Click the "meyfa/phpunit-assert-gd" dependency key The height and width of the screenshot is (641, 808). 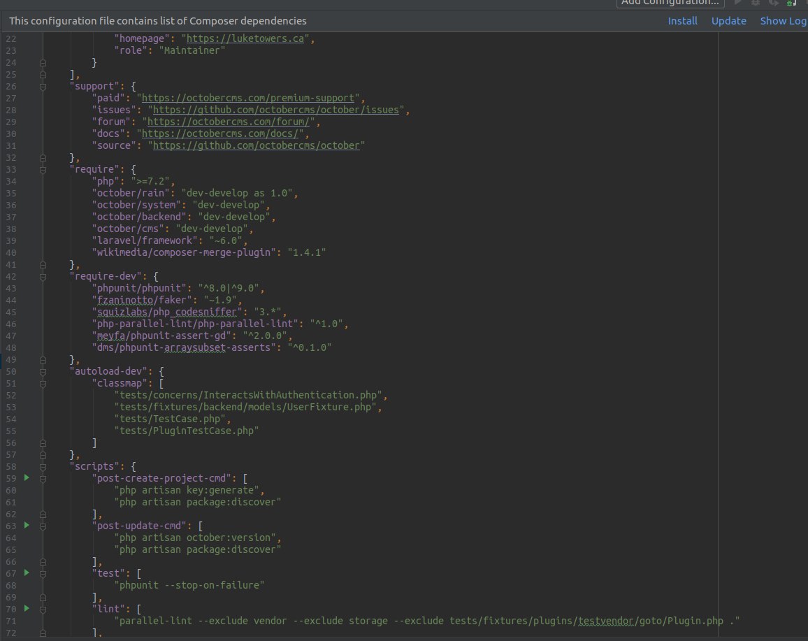pos(161,336)
